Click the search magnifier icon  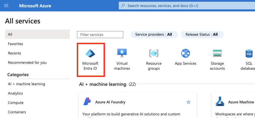123,6
